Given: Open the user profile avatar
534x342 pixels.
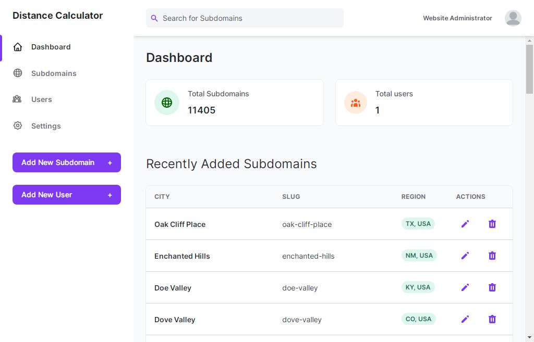Looking at the screenshot, I should click(x=513, y=18).
